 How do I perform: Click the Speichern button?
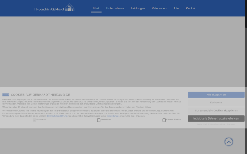pyautogui.click(x=216, y=103)
